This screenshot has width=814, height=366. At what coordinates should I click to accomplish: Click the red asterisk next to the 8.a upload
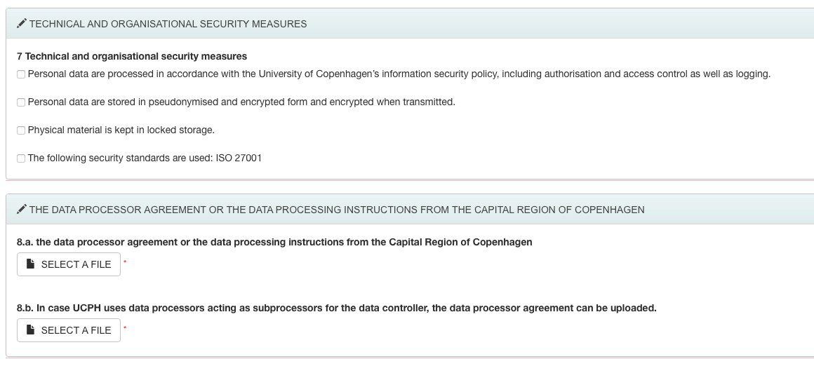(125, 262)
